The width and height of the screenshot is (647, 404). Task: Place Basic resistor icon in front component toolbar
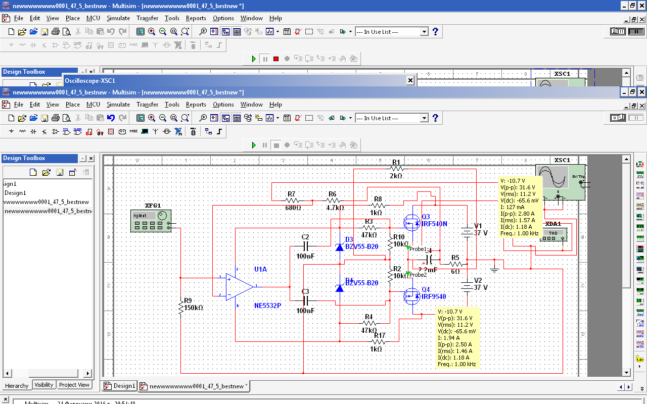tap(22, 131)
